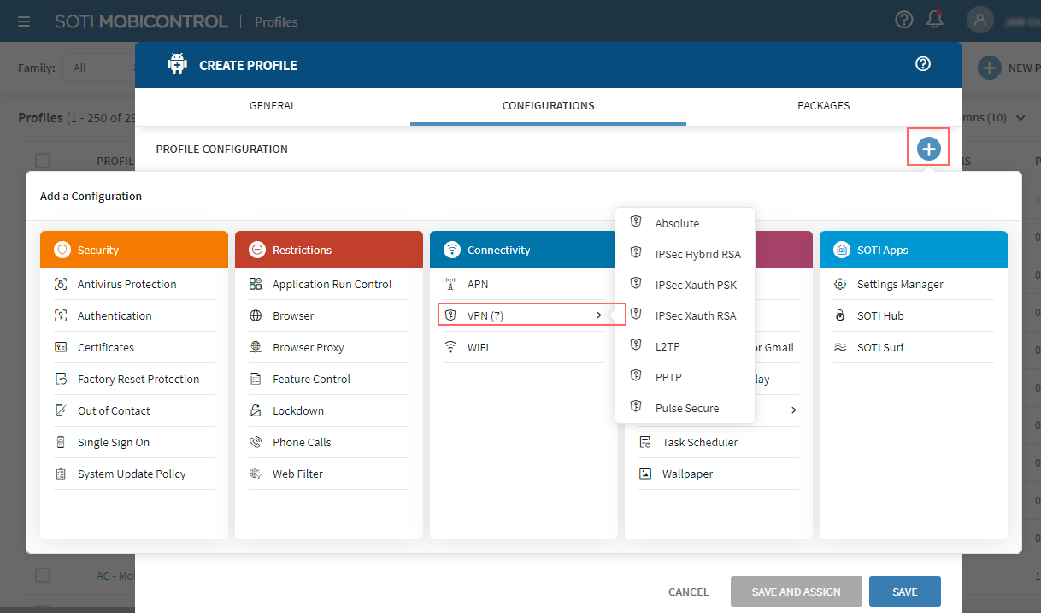Click the Certificates icon
The width and height of the screenshot is (1041, 613).
click(61, 347)
